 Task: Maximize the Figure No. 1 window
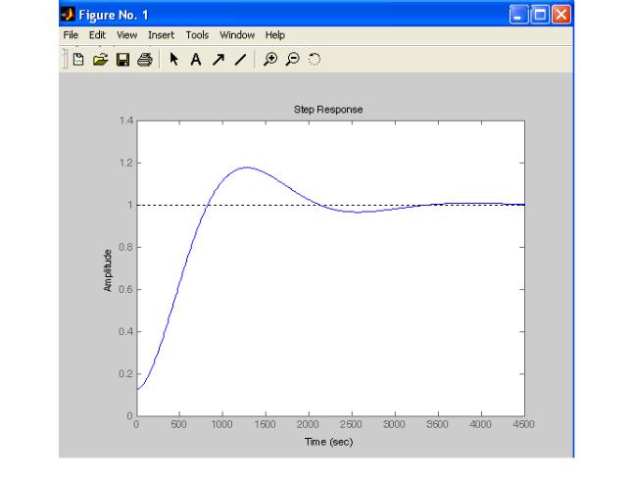(540, 15)
